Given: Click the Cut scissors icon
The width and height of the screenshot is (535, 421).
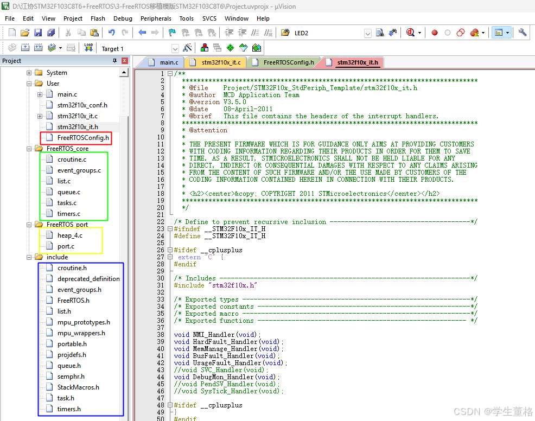Looking at the screenshot, I should [x=68, y=33].
